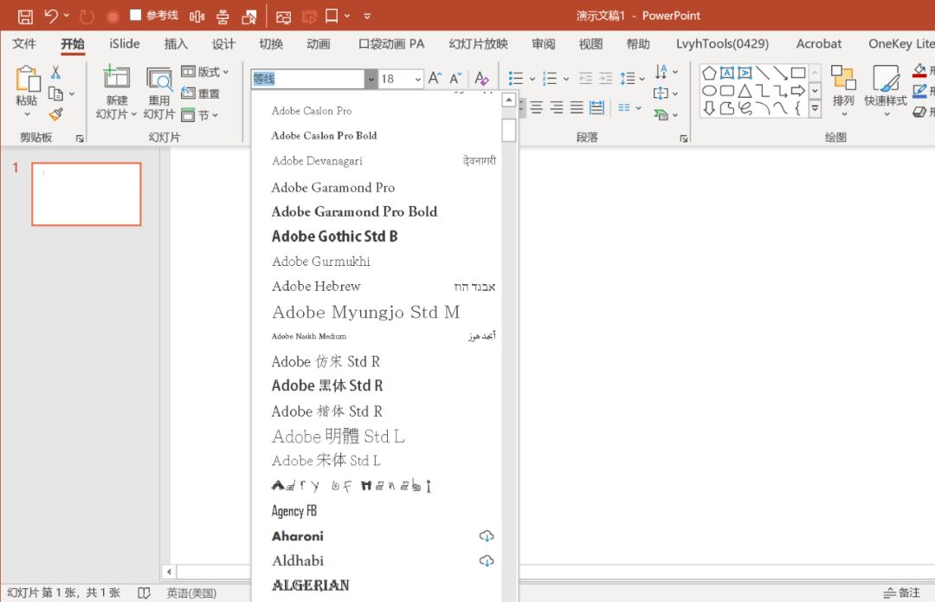Decrease the list indent level
The height and width of the screenshot is (602, 935).
(585, 78)
